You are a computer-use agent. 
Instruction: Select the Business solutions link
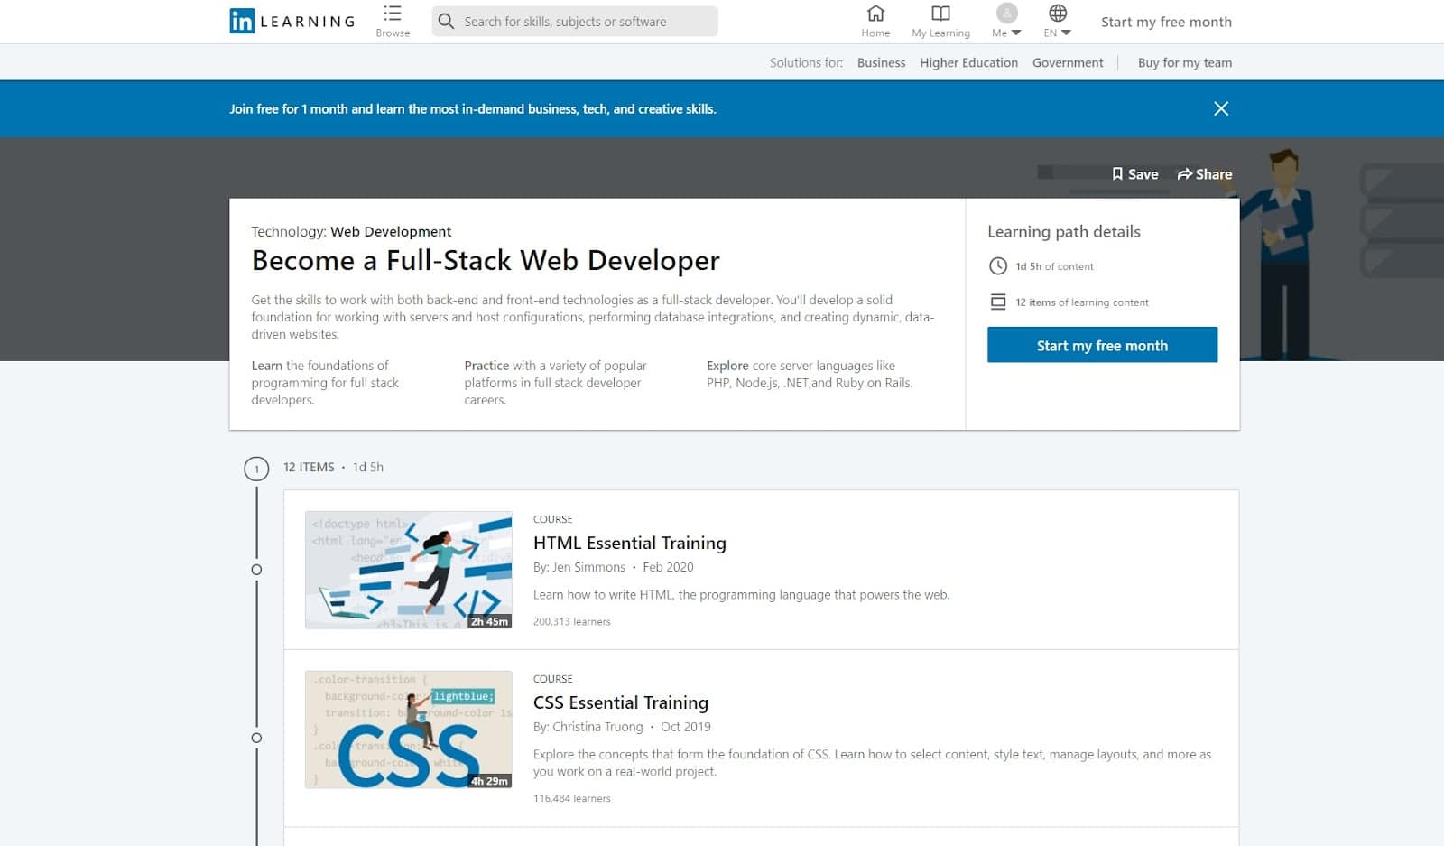coord(881,62)
